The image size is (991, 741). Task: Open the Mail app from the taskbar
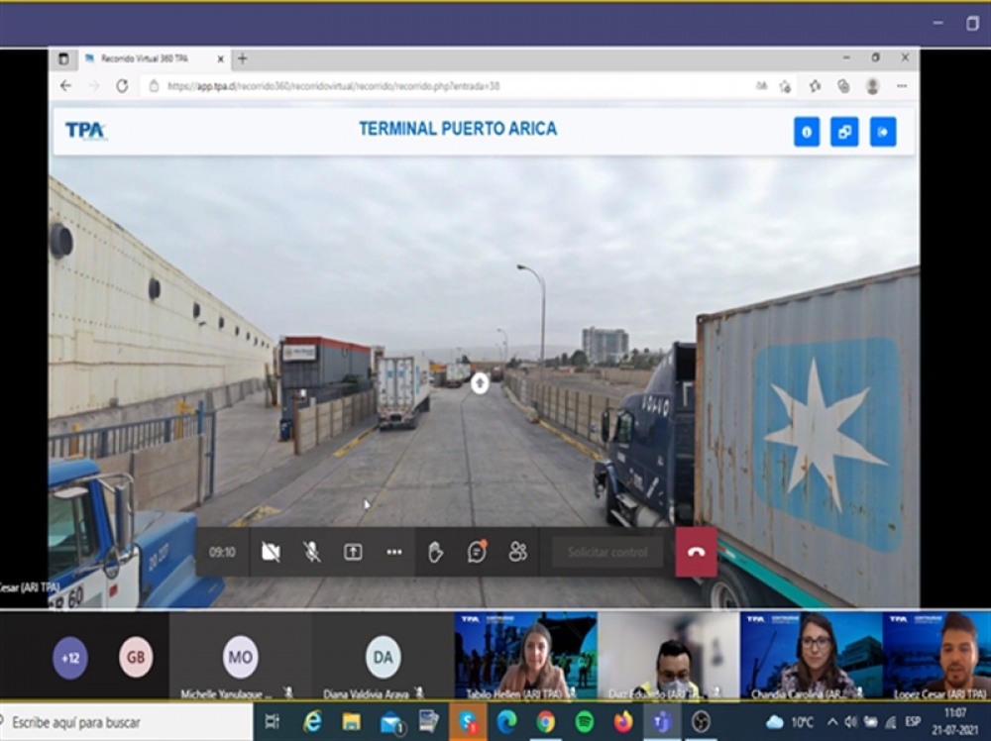(x=390, y=721)
